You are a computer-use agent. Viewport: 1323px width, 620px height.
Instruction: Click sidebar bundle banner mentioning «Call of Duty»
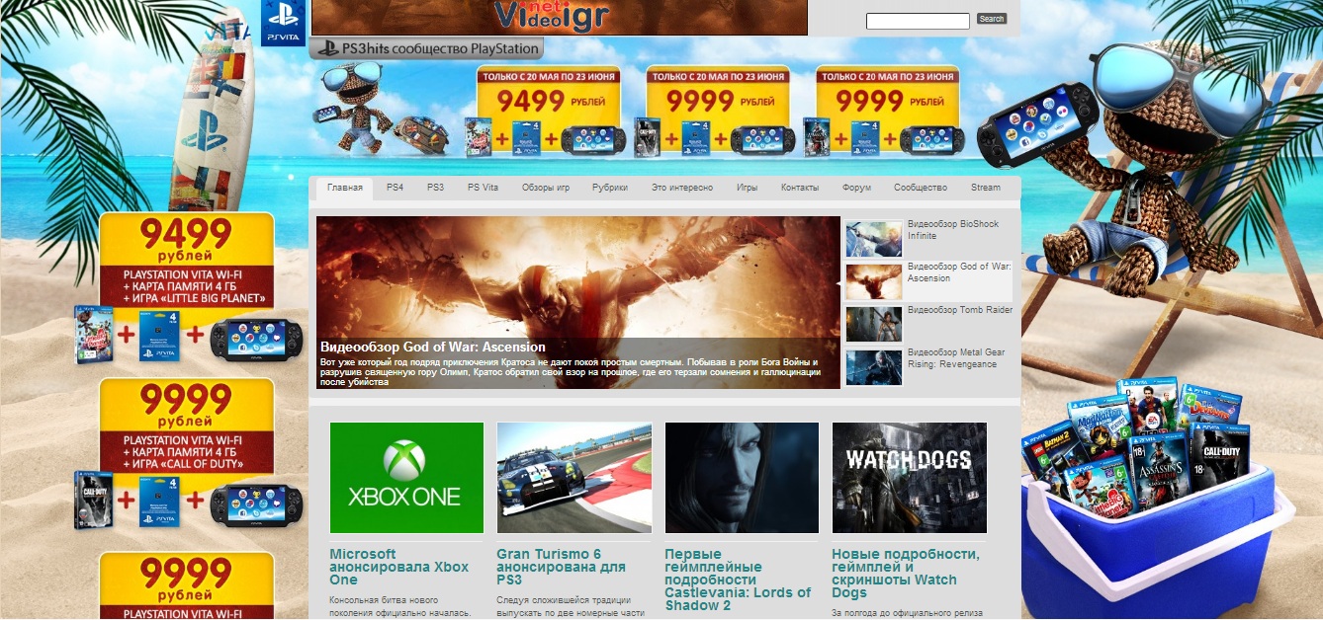186,453
